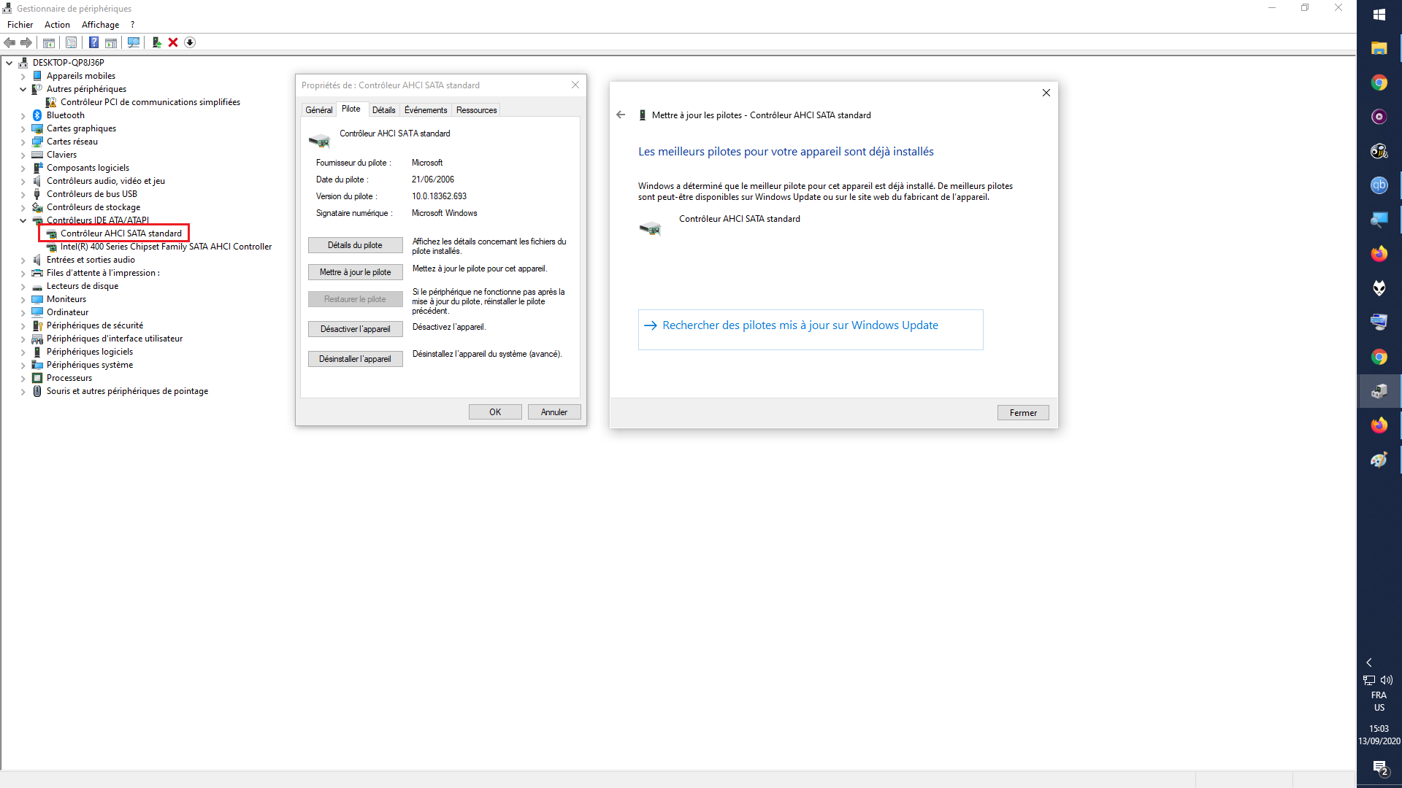This screenshot has width=1402, height=788.
Task: Expand the Processeurs category
Action: [23, 378]
